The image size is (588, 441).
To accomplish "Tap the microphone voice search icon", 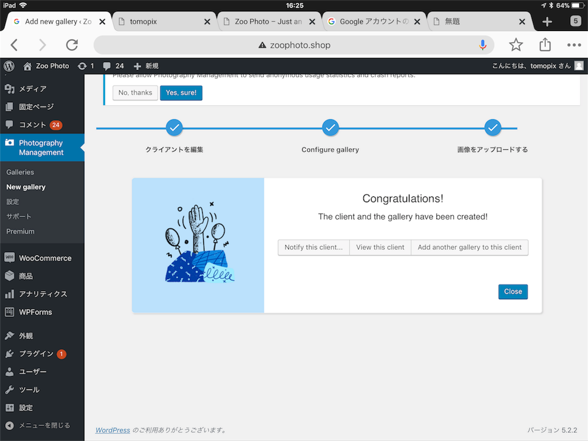I will [x=482, y=45].
